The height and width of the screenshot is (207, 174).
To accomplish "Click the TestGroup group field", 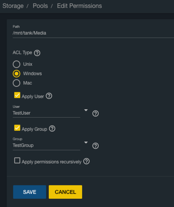I will point(46,145).
